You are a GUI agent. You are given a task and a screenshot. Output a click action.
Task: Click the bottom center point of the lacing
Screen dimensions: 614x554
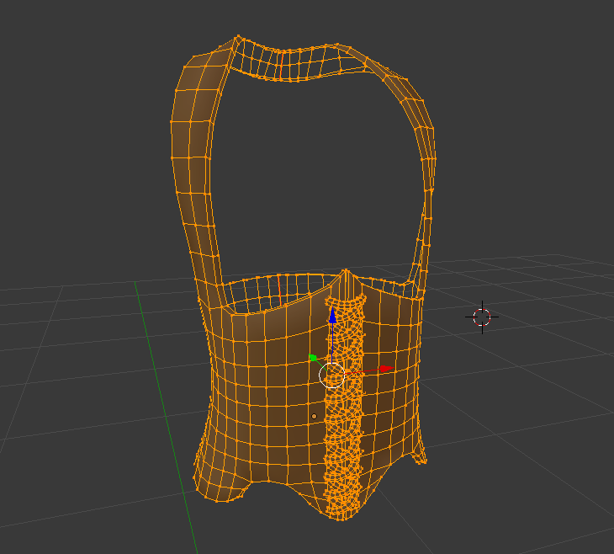(x=339, y=519)
